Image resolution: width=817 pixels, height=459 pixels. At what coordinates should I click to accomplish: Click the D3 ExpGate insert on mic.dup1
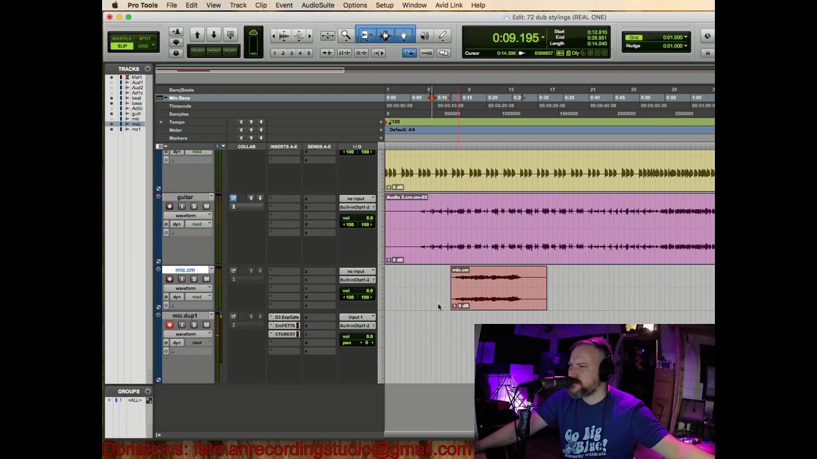point(284,317)
